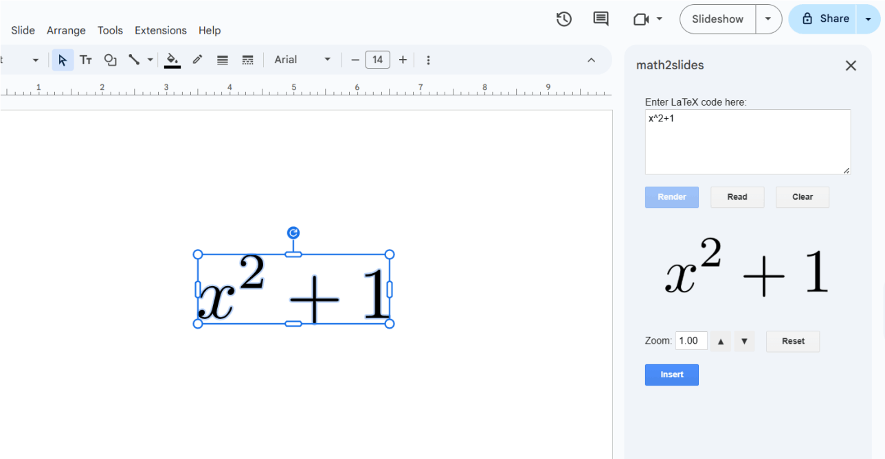Open the Extensions menu
Screen dimensions: 885x459
[x=161, y=30]
